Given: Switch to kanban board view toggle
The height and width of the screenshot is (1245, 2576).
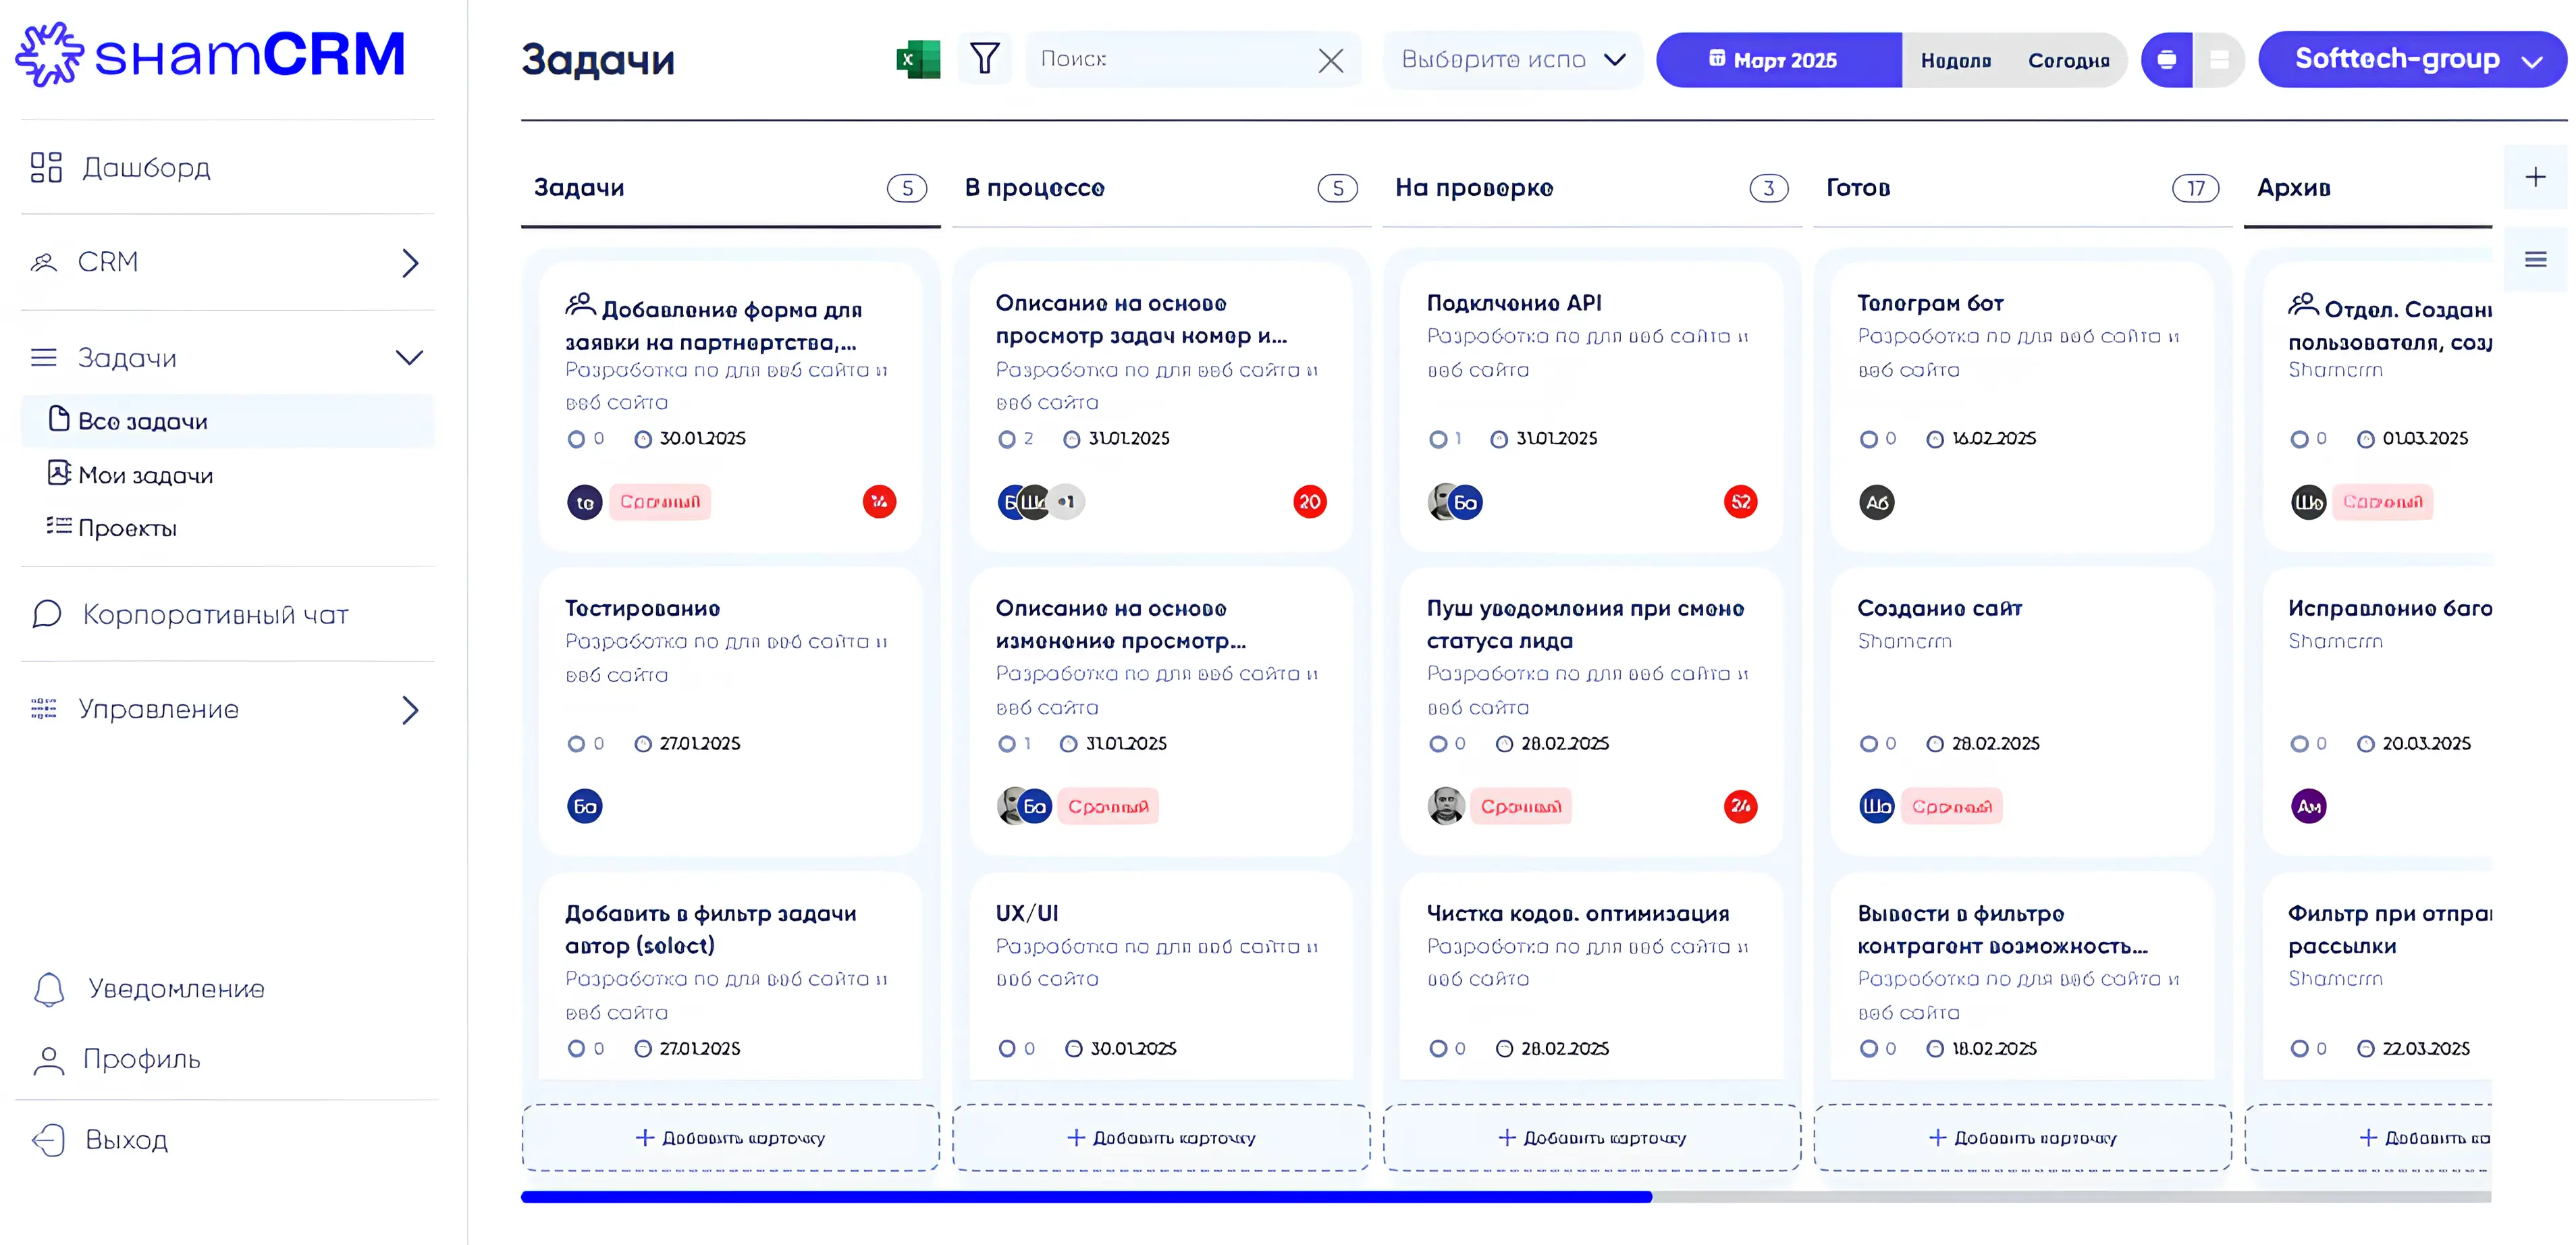Looking at the screenshot, I should click(2166, 60).
